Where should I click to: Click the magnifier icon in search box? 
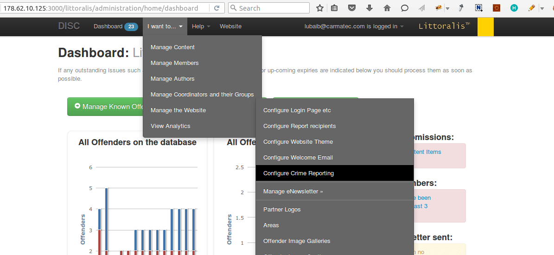coord(234,8)
